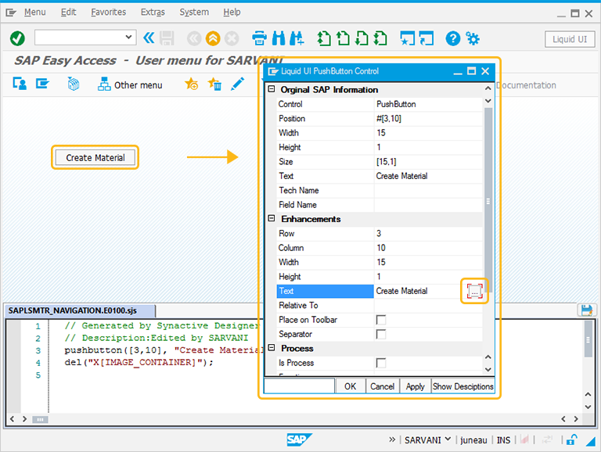Click the Column value 10

428,248
